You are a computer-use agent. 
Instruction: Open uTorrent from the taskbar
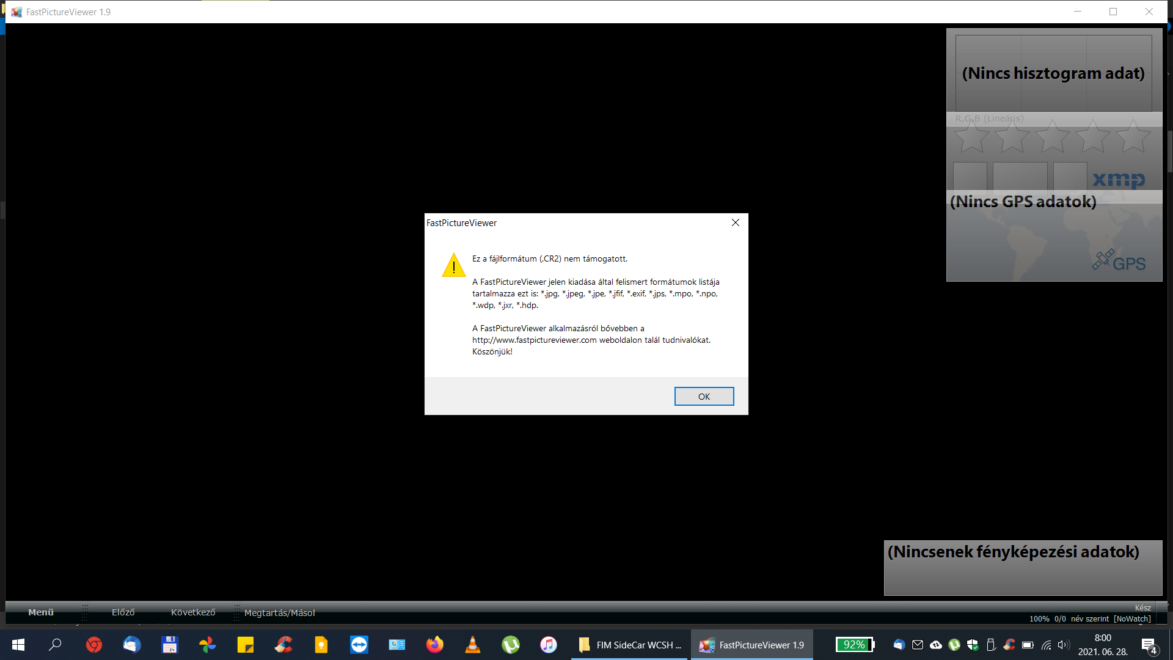511,645
